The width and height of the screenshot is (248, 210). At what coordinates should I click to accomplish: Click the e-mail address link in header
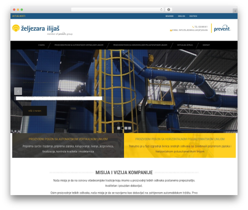[x=190, y=30]
